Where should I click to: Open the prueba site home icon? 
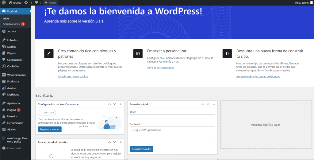coord(11,2)
